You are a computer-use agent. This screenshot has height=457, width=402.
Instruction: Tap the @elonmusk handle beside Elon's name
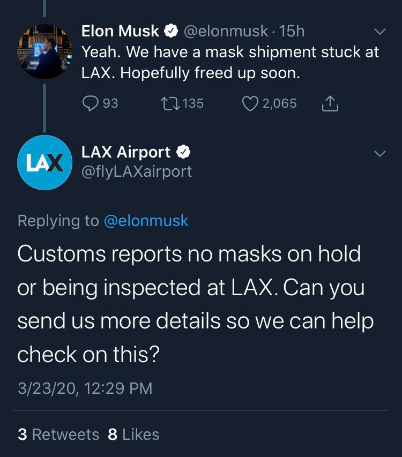226,32
